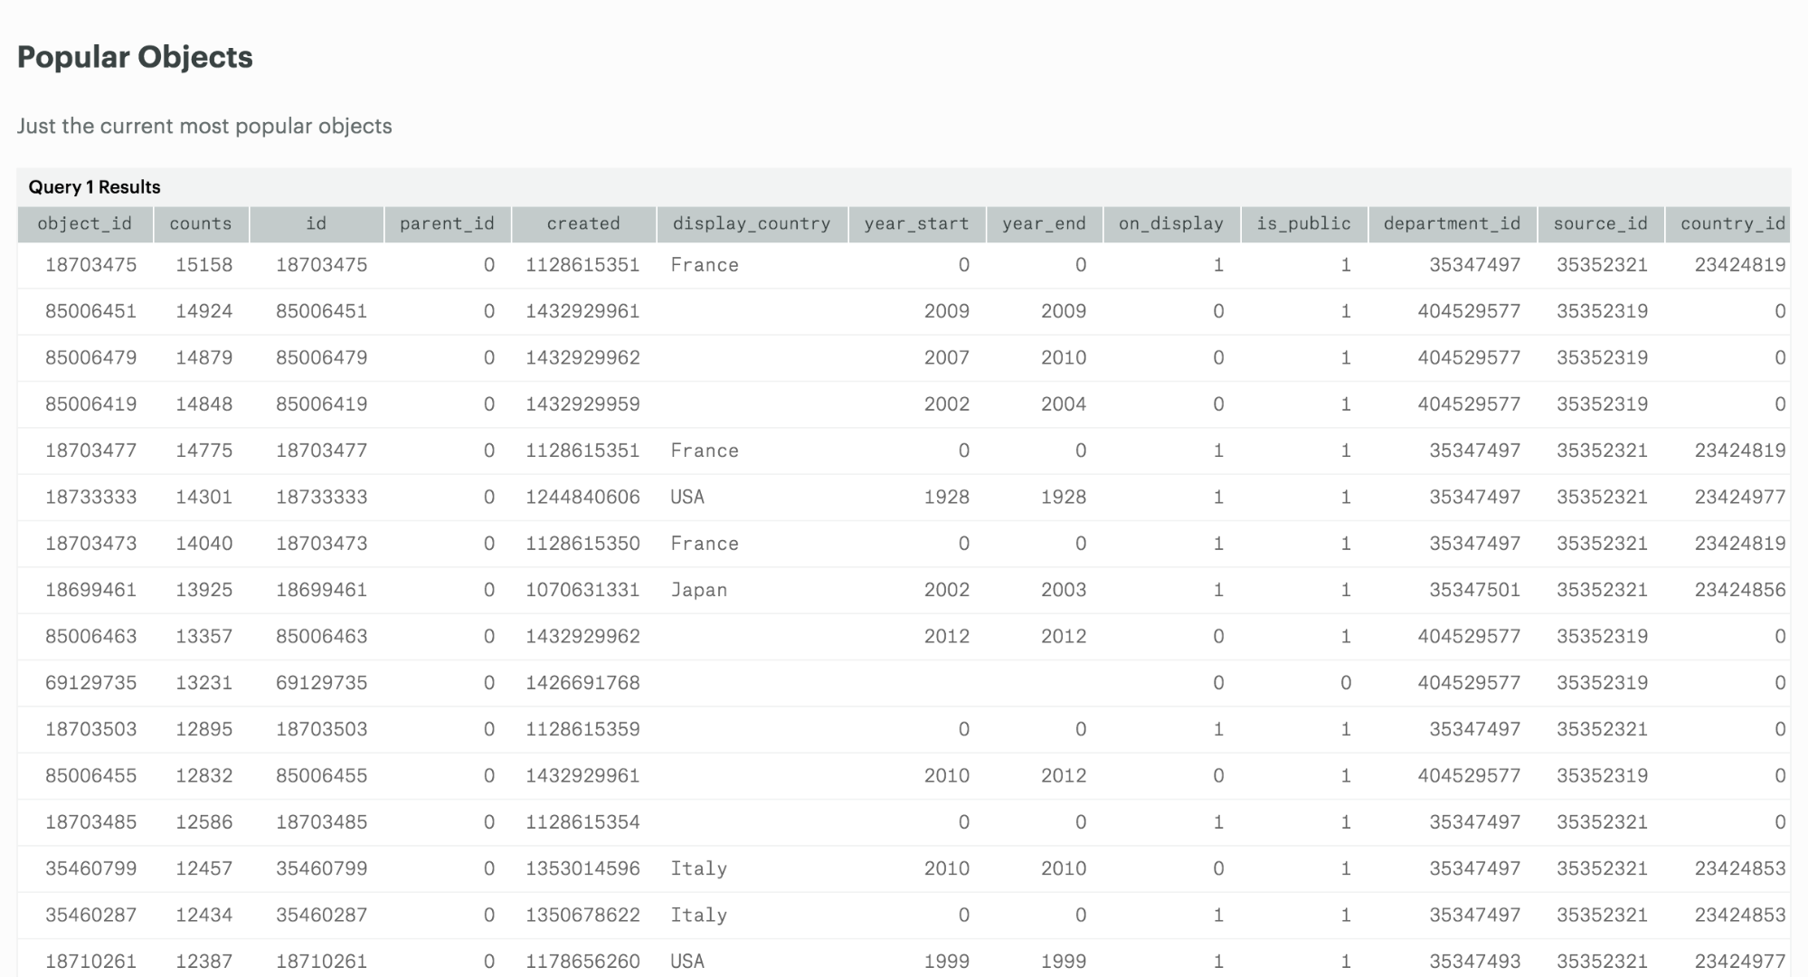Screen dimensions: 1808x977
Task: Select created cell 1070631331
Action: pyautogui.click(x=583, y=590)
